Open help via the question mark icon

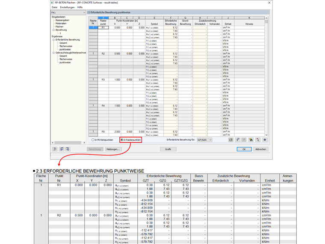pos(55,149)
